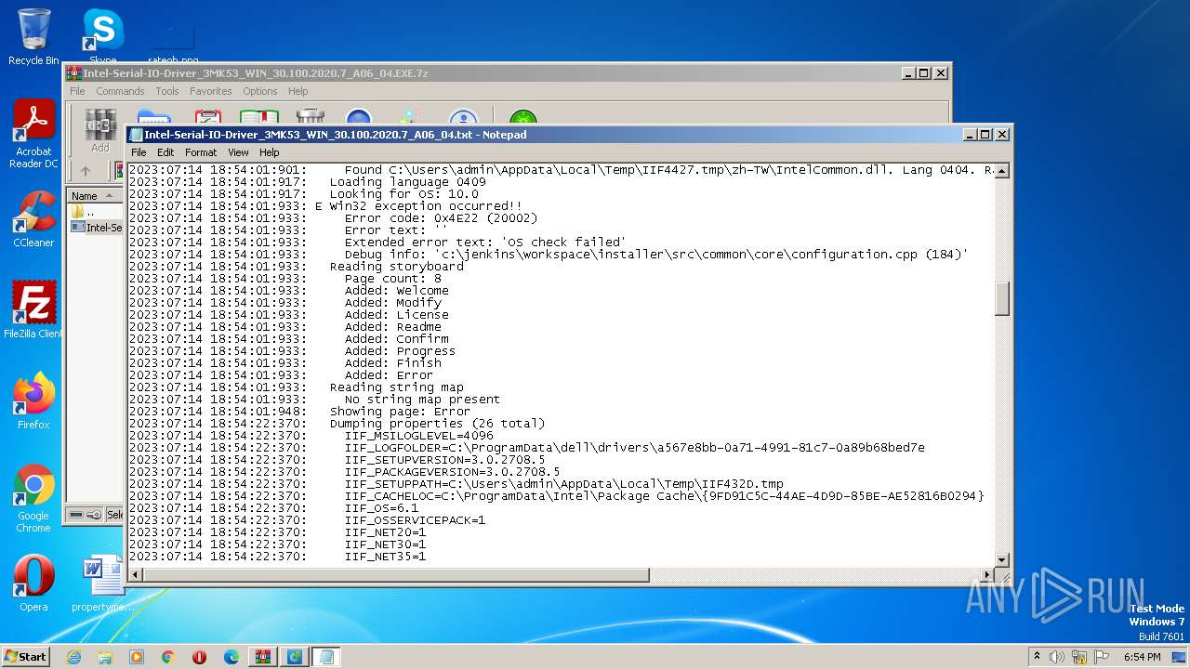Open Notepad Edit menu
The width and height of the screenshot is (1190, 669).
(x=165, y=152)
